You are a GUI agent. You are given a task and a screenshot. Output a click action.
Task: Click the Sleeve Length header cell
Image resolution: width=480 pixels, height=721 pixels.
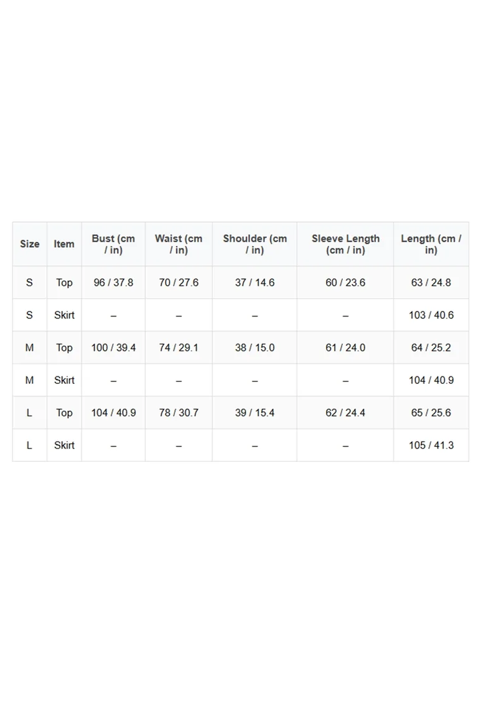pos(345,244)
